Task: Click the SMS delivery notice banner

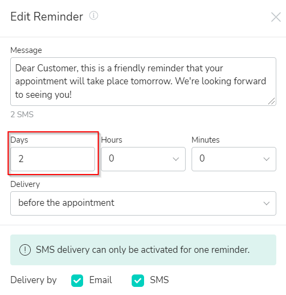Action: (143, 250)
